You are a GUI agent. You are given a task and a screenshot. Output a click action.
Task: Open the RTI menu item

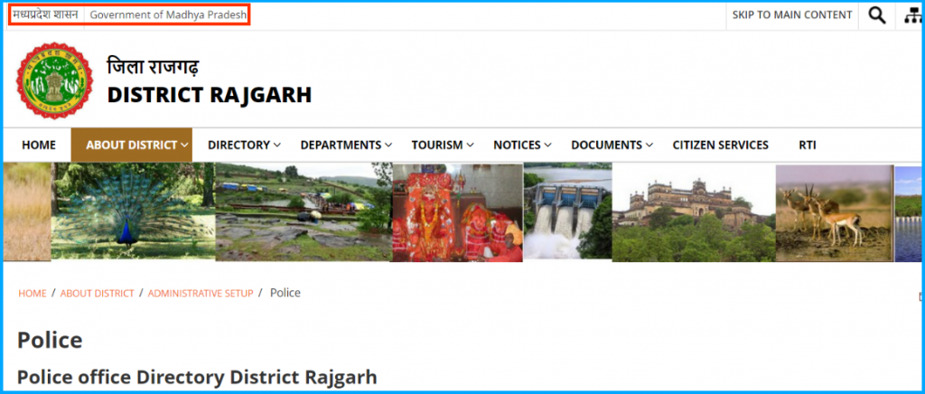808,145
